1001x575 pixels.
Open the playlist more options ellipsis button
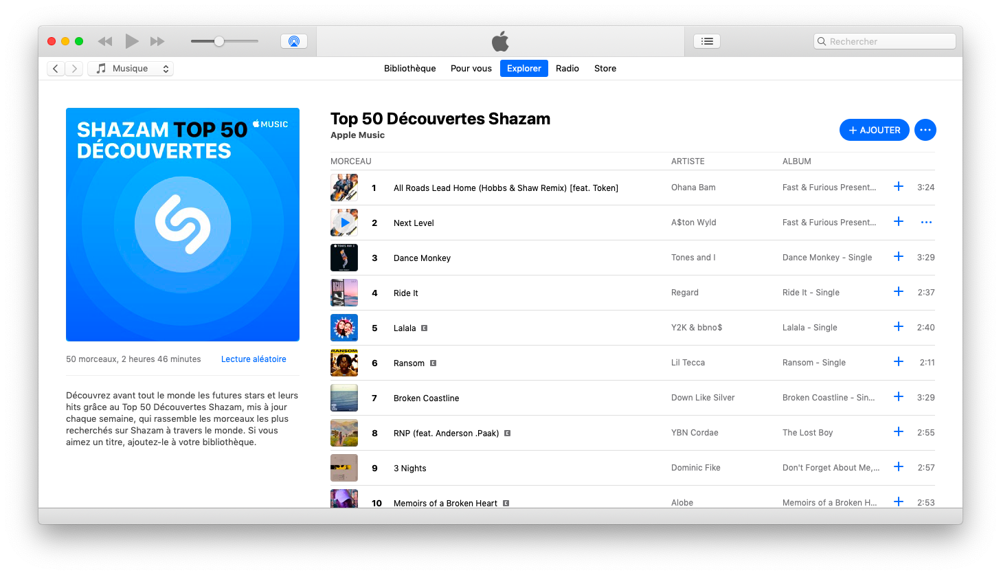coord(925,130)
